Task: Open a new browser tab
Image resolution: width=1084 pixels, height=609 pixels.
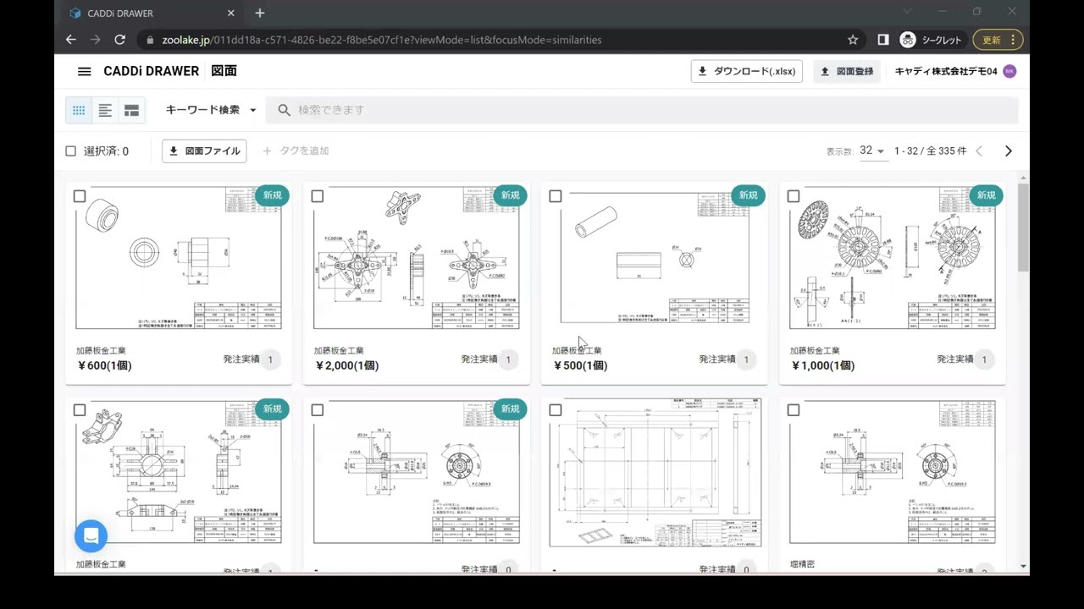Action: [x=260, y=13]
